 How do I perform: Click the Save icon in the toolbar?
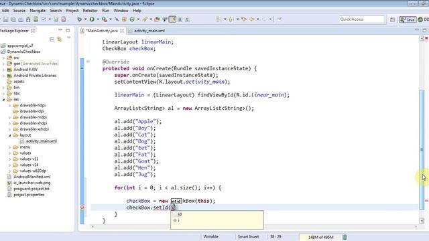click(5, 19)
